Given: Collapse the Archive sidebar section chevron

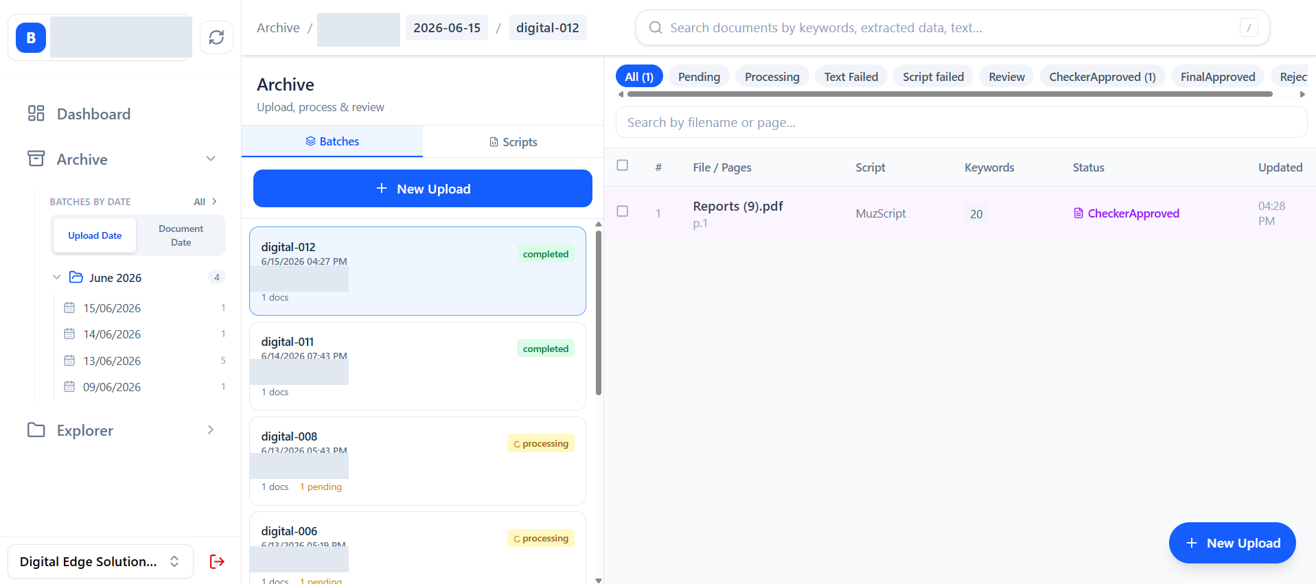Looking at the screenshot, I should [211, 159].
